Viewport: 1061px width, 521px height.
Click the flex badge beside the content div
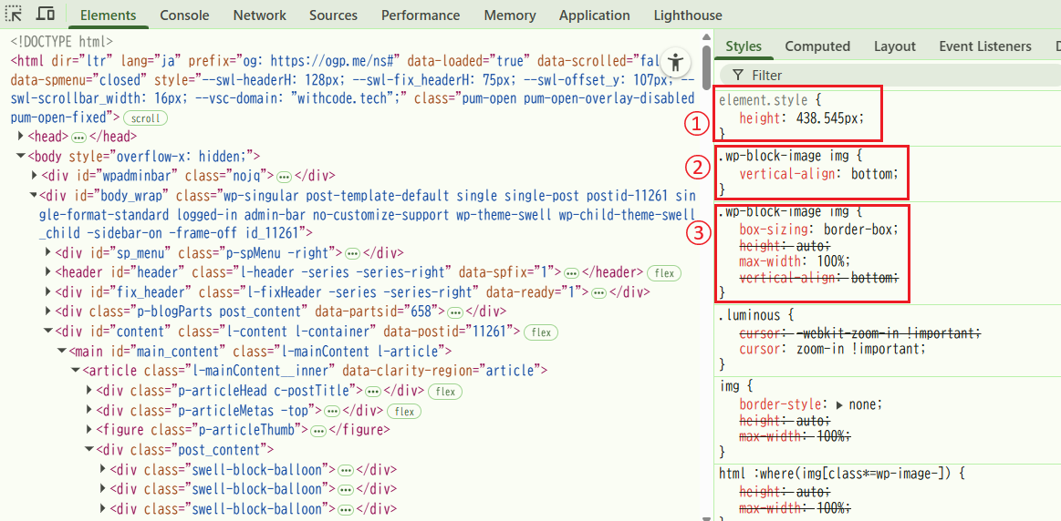[x=541, y=332]
